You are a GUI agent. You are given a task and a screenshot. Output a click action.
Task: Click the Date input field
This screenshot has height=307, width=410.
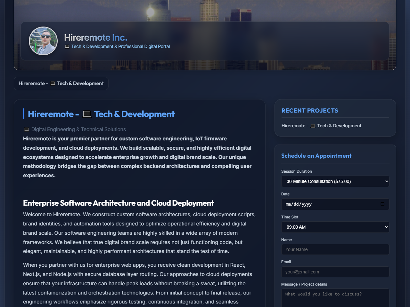point(335,204)
